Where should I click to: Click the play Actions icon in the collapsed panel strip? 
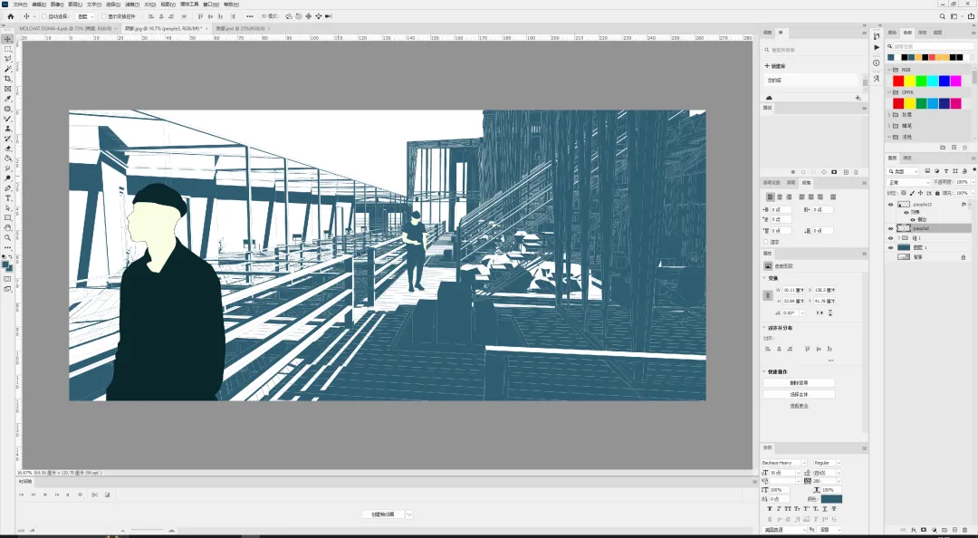877,47
